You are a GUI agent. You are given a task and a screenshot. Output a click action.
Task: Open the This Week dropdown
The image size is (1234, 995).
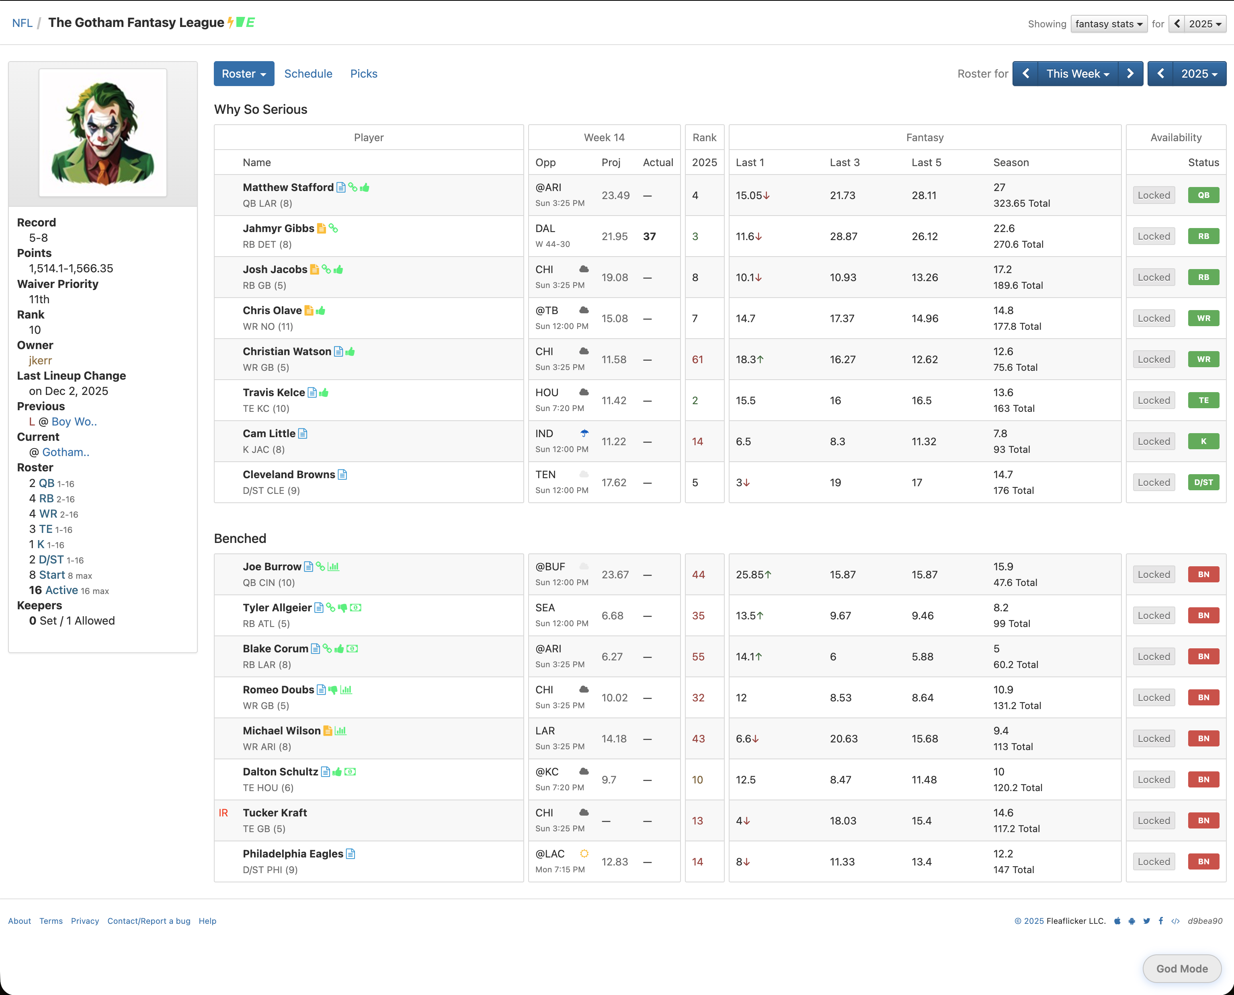tap(1078, 73)
